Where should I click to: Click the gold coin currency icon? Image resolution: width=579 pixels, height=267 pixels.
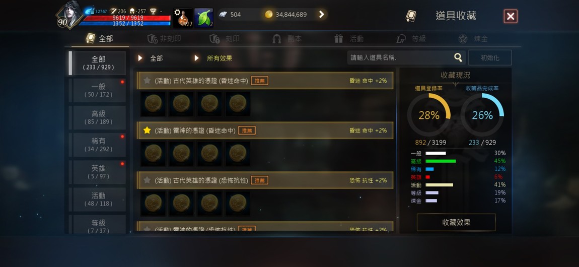pos(269,15)
